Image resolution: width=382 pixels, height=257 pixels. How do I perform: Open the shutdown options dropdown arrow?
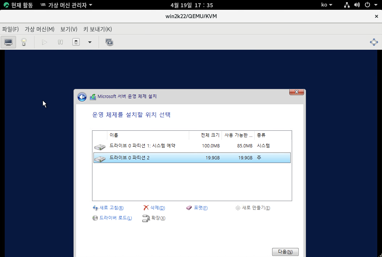tap(89, 42)
